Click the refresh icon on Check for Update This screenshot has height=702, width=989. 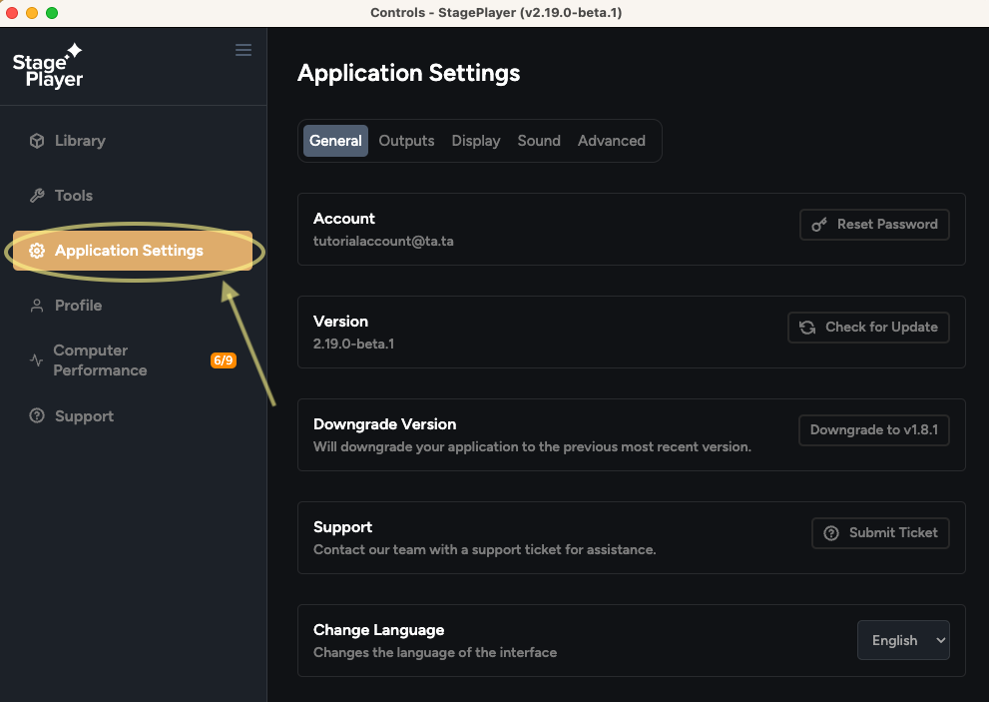807,328
